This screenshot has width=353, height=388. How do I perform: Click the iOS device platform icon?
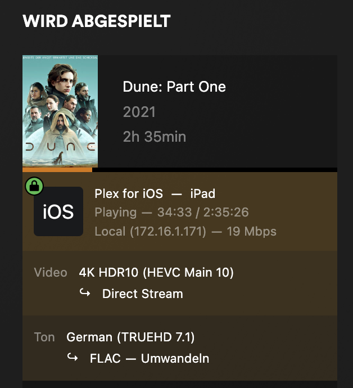58,212
